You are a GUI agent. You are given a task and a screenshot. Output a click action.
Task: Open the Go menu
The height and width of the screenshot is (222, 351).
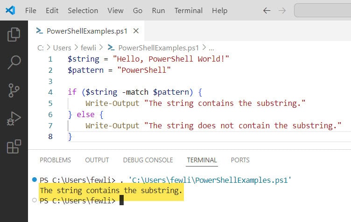pyautogui.click(x=137, y=11)
